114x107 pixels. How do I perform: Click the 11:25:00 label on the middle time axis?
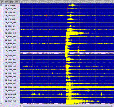tap(80, 53)
